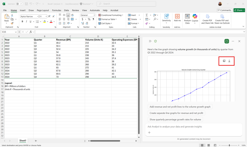Open the Analyze Data tool
Viewport: 247px width, 147px height.
click(x=187, y=19)
